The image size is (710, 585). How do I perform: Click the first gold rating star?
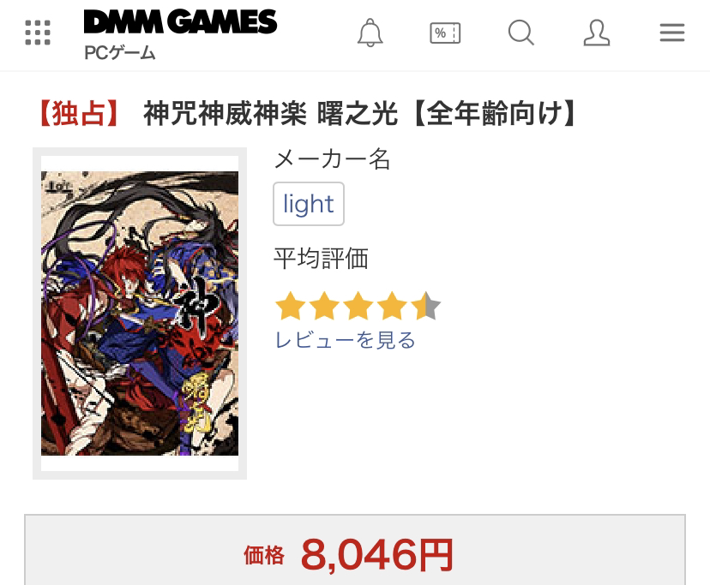point(290,307)
